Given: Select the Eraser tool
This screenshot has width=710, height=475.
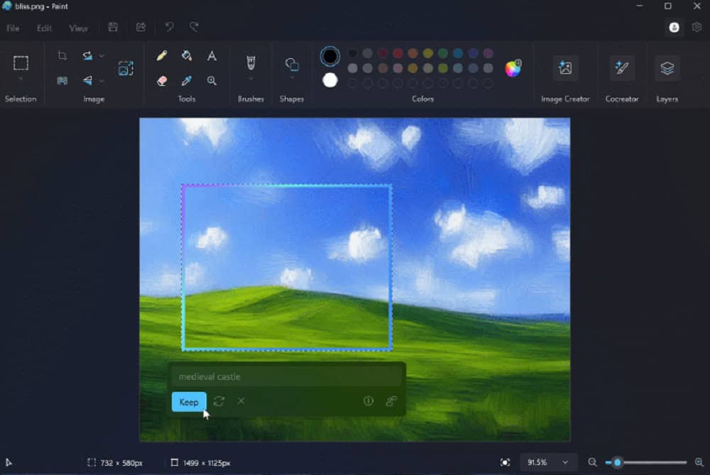Looking at the screenshot, I should [160, 81].
